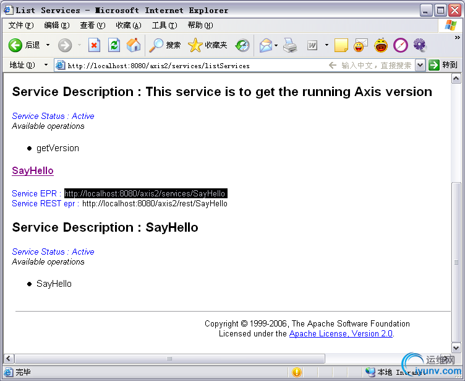Open the 地址 label dropdown arrow

(x=46, y=65)
